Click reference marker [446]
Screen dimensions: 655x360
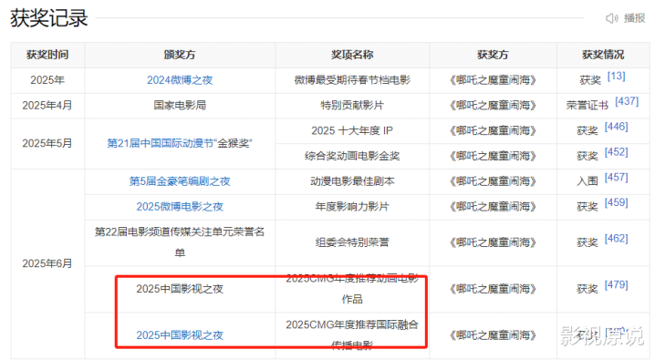pyautogui.click(x=616, y=127)
